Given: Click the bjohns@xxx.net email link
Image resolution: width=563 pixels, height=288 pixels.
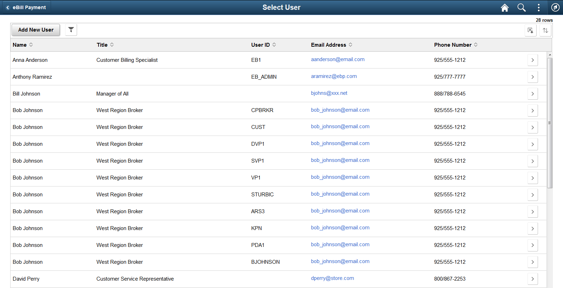Looking at the screenshot, I should pos(329,93).
